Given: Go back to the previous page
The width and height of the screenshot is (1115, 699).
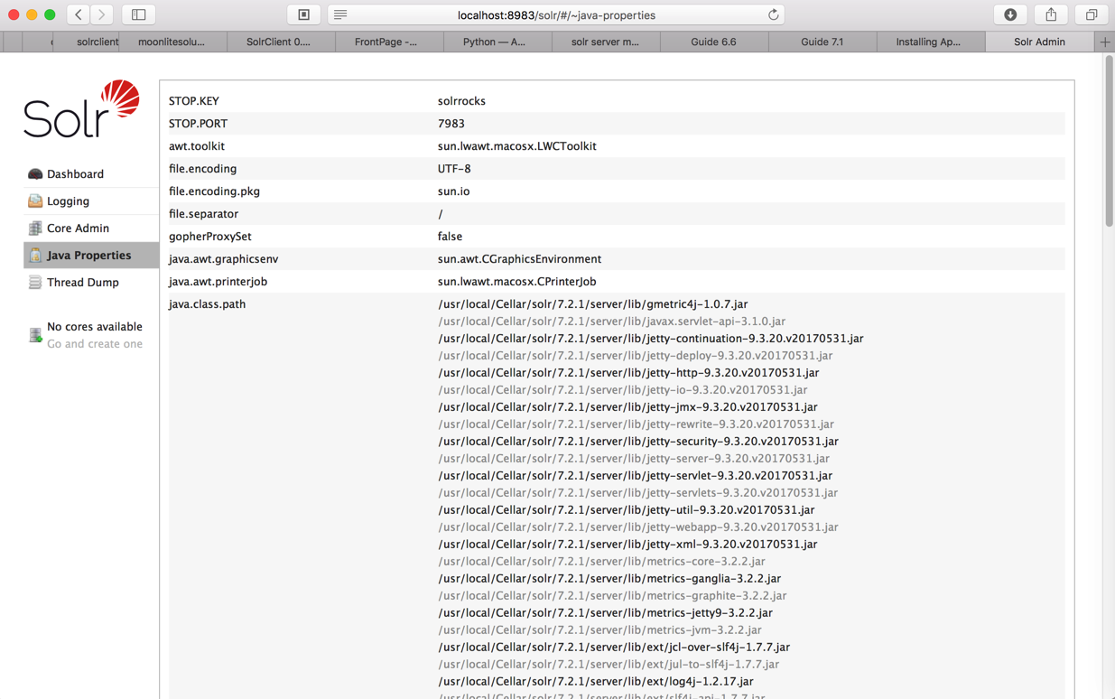Looking at the screenshot, I should click(79, 15).
